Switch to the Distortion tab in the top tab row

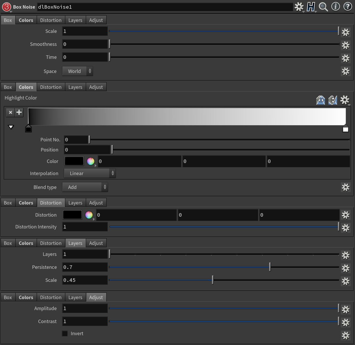tap(51, 20)
